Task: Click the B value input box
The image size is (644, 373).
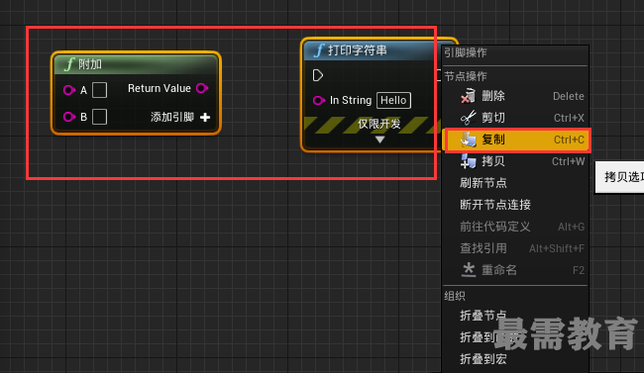Action: click(x=99, y=117)
